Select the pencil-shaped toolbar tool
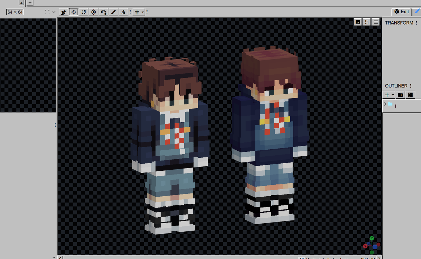 pos(113,12)
